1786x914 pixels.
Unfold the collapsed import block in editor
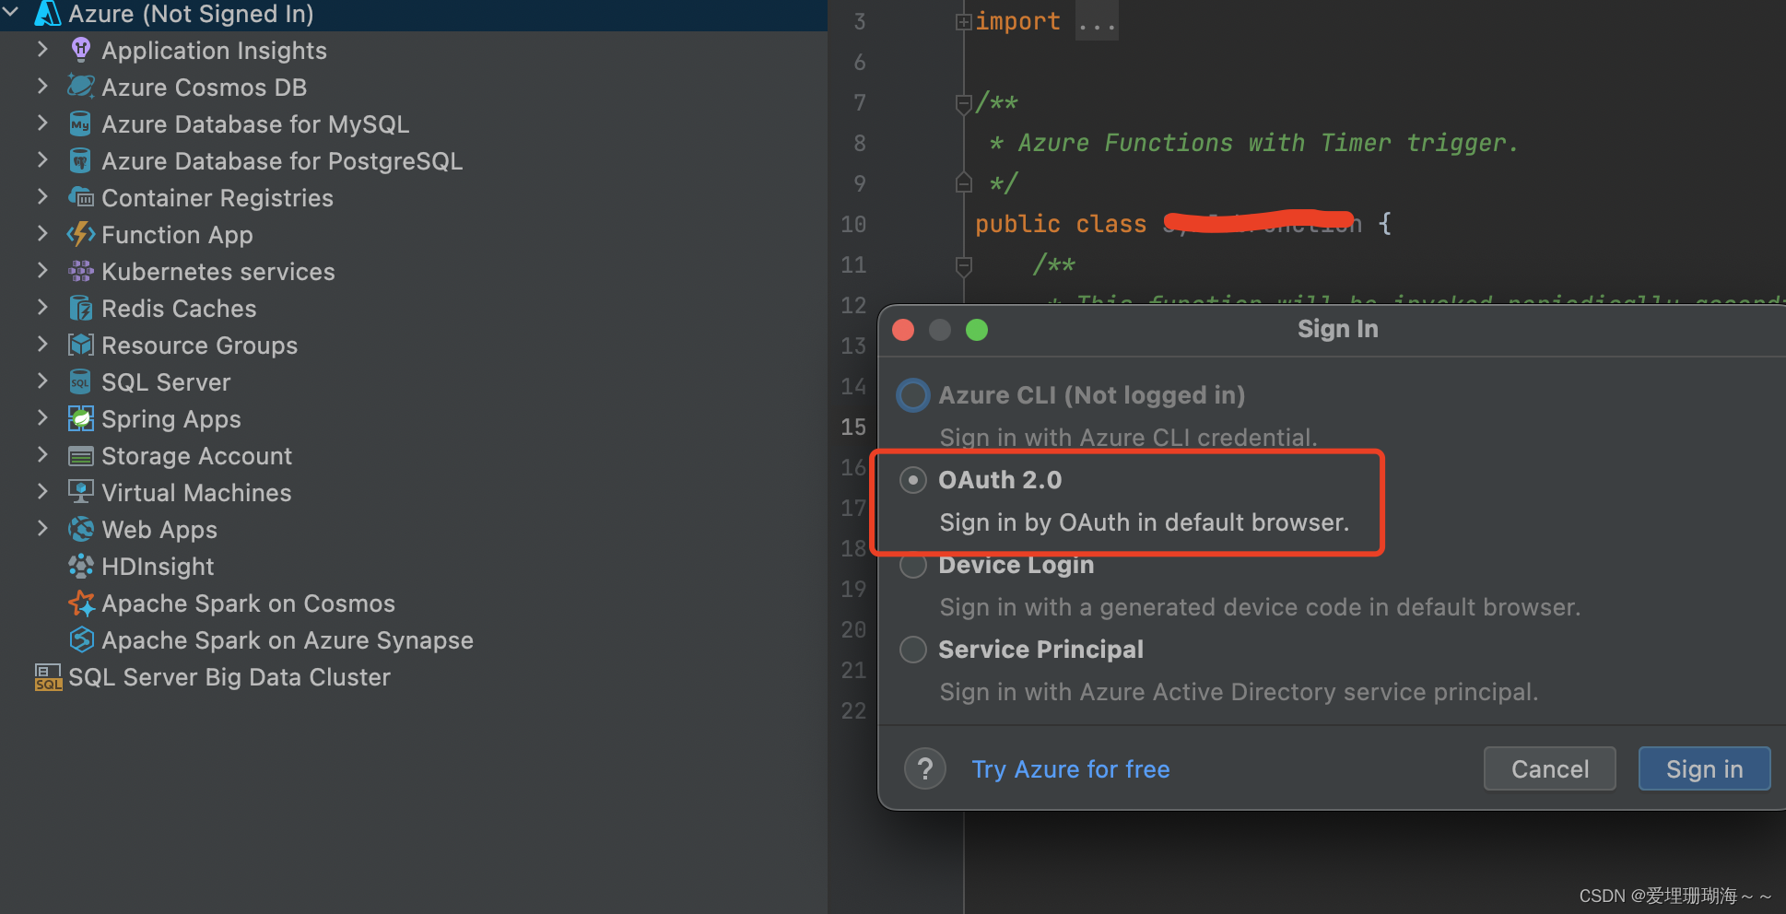coord(964,21)
